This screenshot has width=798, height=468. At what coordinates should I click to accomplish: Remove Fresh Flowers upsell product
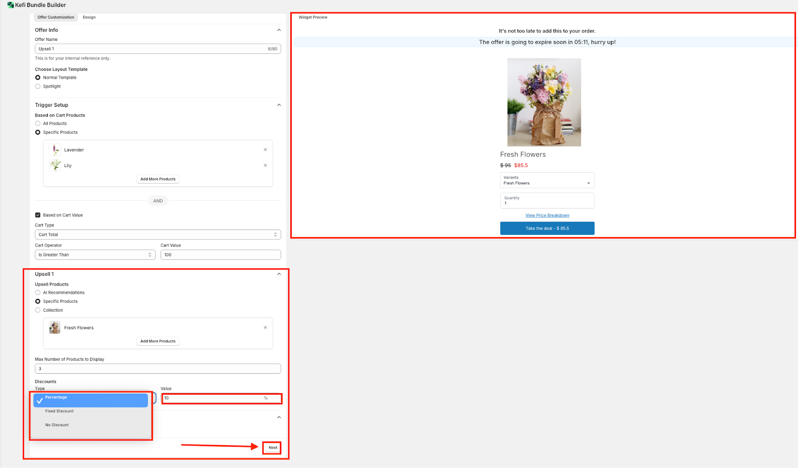point(265,328)
